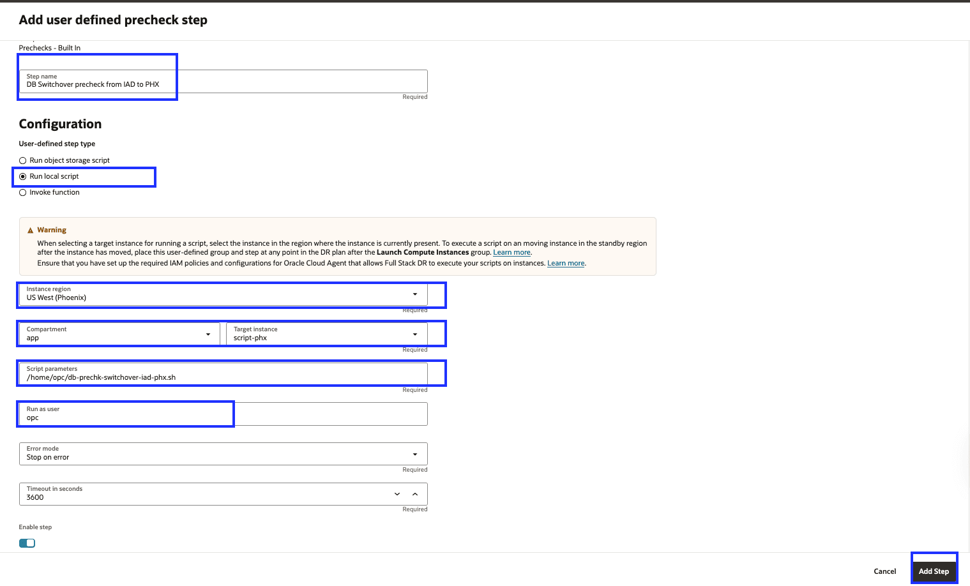
Task: Disable the Enable step switch
Action: click(x=27, y=543)
